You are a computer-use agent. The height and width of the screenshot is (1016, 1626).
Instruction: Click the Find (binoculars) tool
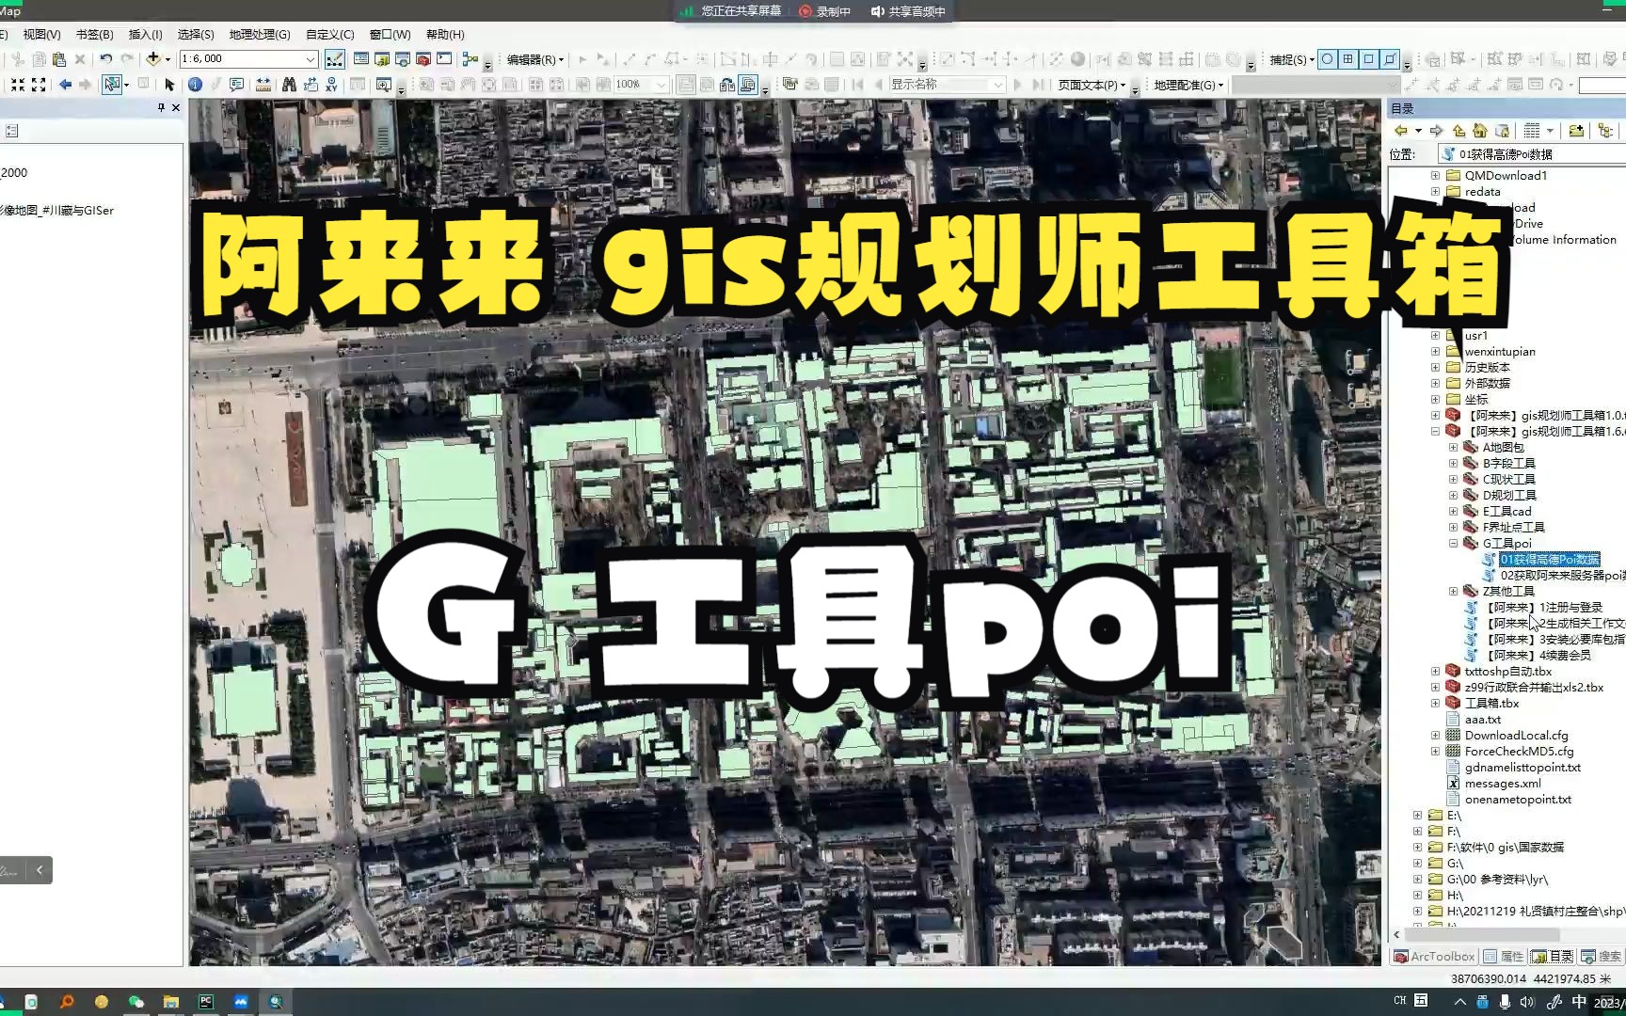(x=287, y=84)
